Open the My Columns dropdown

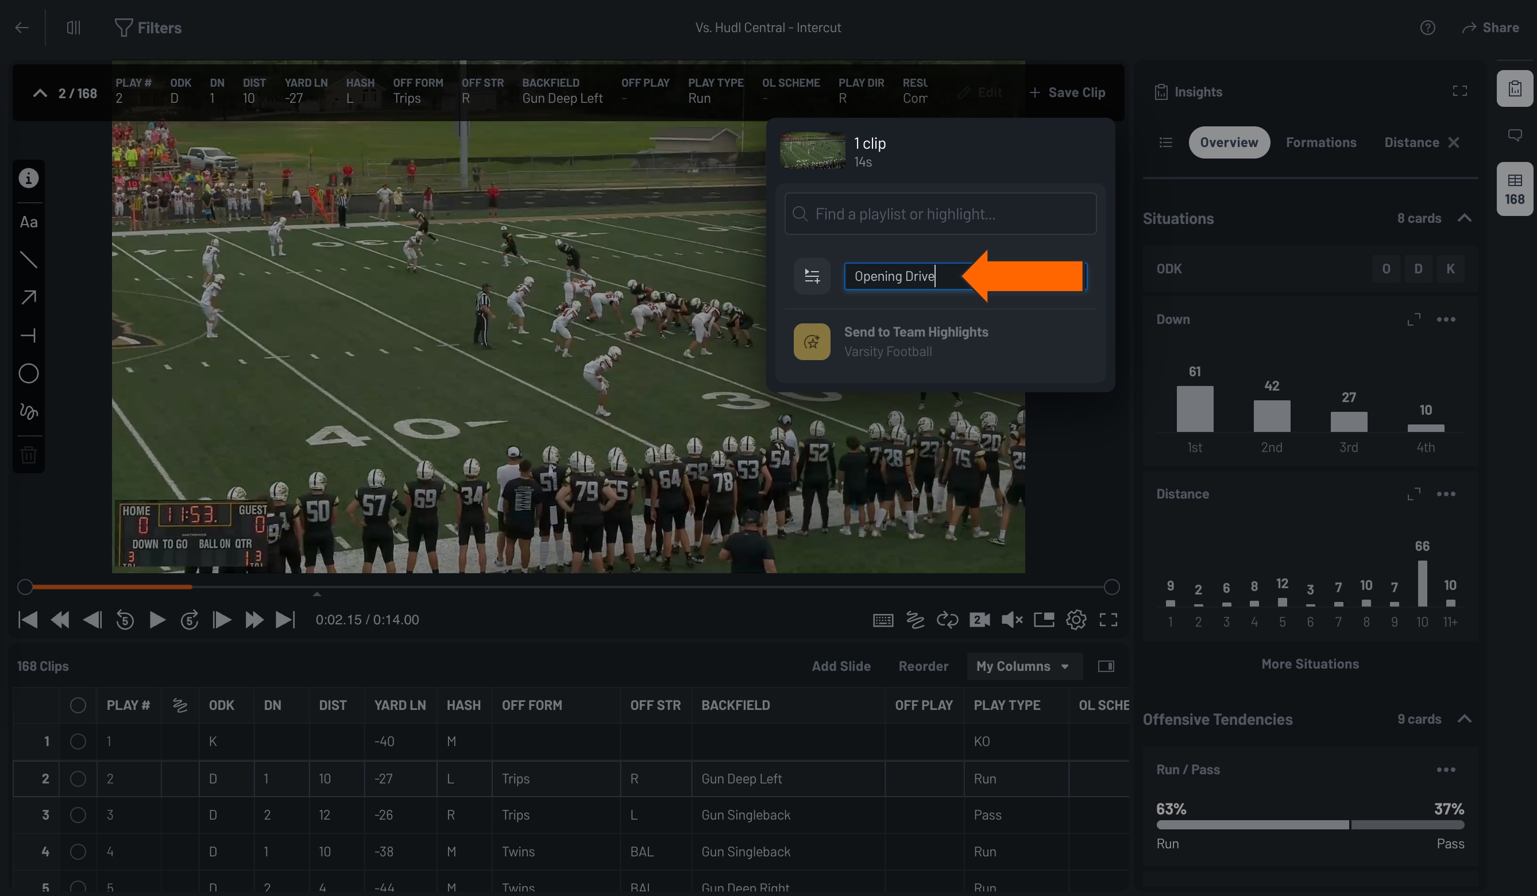click(1024, 666)
